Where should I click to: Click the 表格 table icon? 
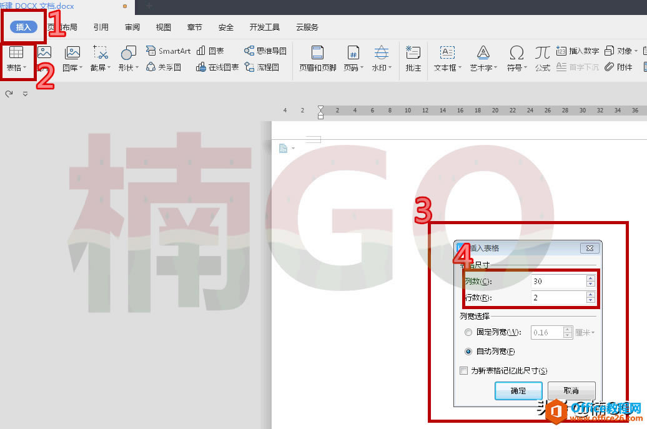(x=16, y=53)
